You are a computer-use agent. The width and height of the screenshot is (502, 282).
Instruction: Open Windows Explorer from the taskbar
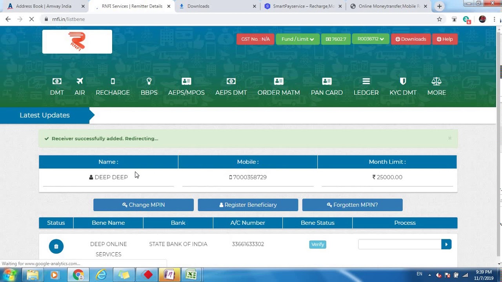(33, 275)
